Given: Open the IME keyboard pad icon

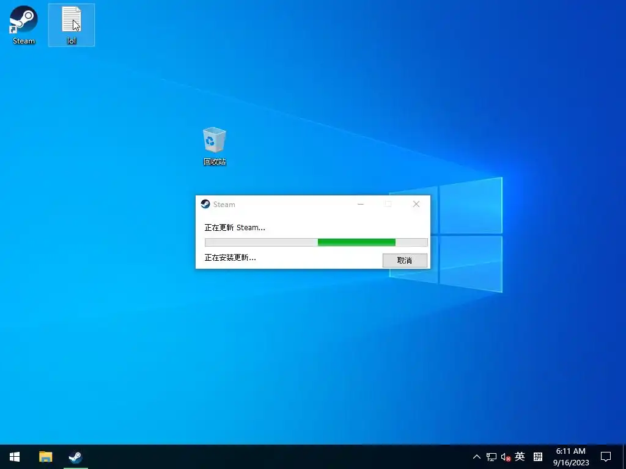Looking at the screenshot, I should [x=538, y=456].
